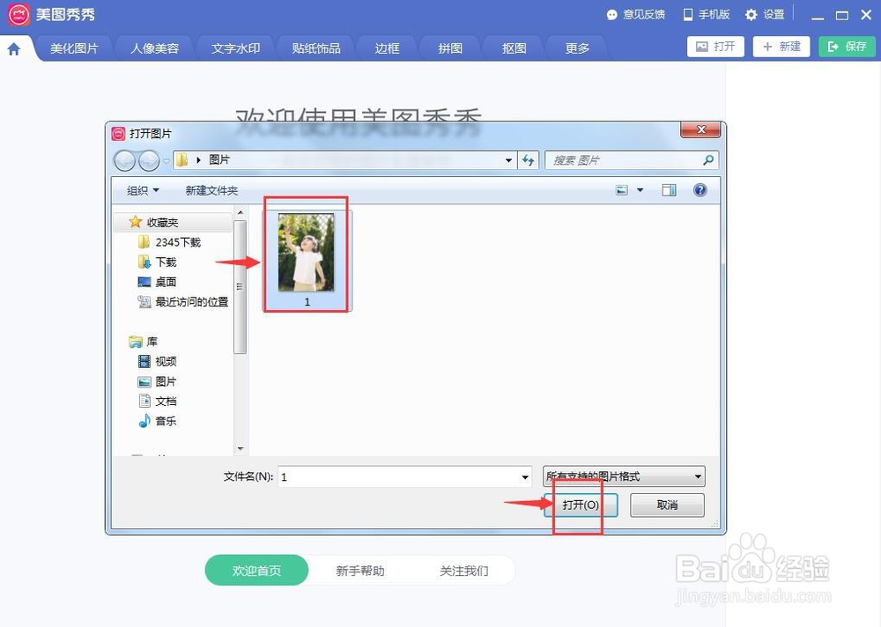881x627 pixels.
Task: Select the photo thumbnail named 1
Action: [x=306, y=253]
